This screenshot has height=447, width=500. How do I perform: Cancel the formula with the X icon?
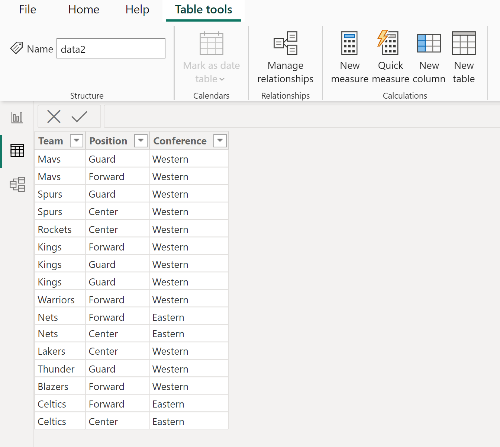tap(54, 116)
